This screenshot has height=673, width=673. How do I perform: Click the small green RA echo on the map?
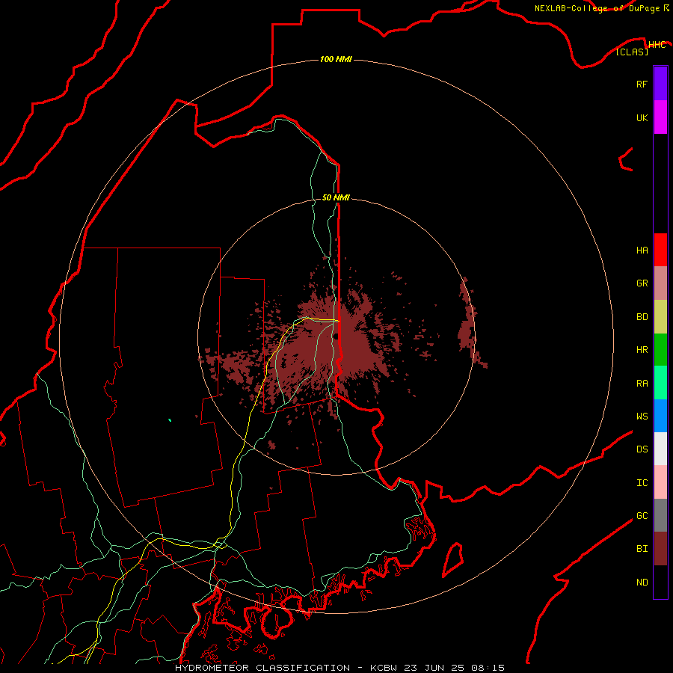[x=170, y=420]
